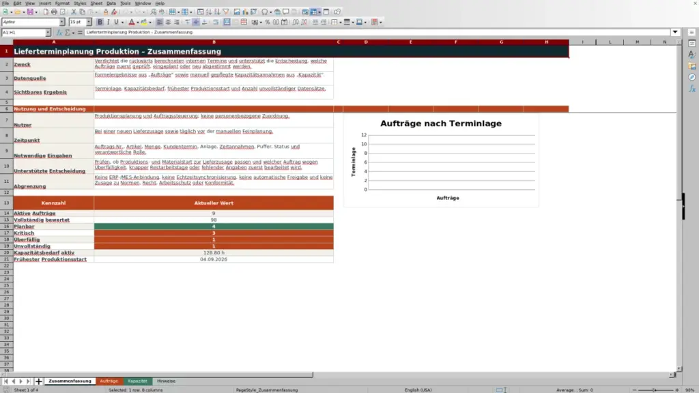Switch to the Kapazität sheet tab

(137, 381)
